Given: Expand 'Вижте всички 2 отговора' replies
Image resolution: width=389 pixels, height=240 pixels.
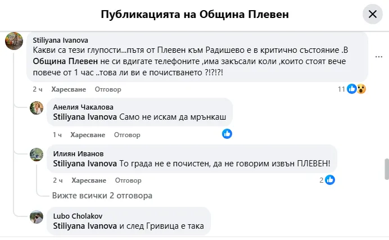Looking at the screenshot, I should pos(102,196).
